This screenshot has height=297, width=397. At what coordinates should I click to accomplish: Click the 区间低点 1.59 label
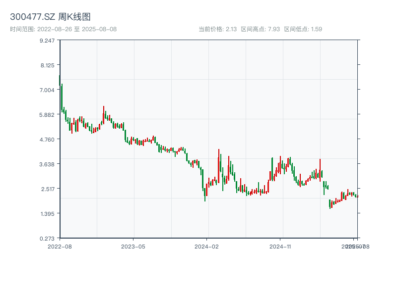303,29
